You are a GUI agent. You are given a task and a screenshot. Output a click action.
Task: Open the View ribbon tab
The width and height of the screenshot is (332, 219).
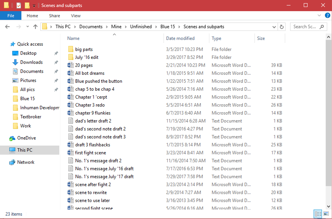[x=76, y=16]
